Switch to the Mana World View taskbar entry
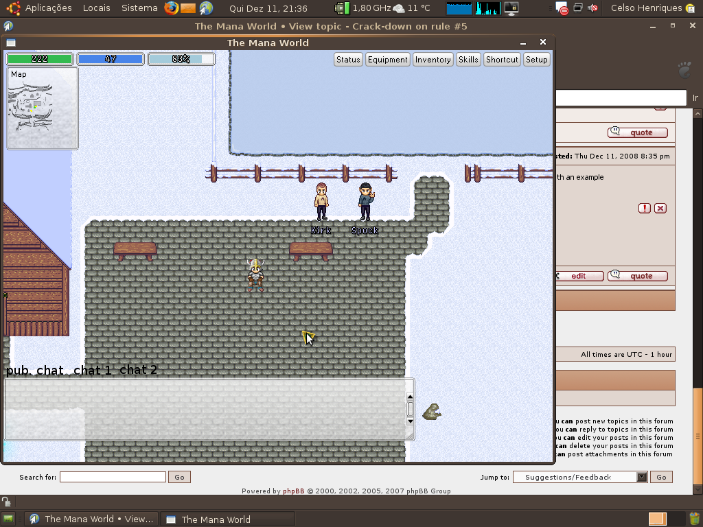This screenshot has height=527, width=703. (x=91, y=519)
